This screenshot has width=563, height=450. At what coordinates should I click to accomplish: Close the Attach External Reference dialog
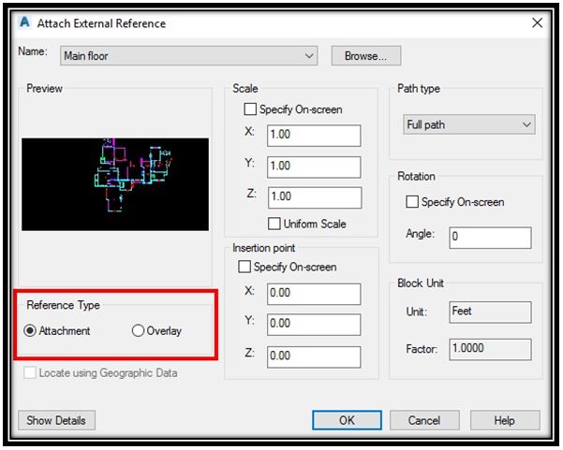pos(537,23)
